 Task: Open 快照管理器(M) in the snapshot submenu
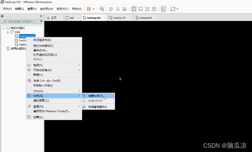click(98, 107)
